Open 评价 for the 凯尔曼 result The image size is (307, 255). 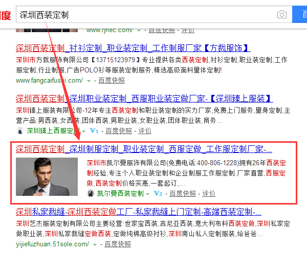tap(209, 193)
